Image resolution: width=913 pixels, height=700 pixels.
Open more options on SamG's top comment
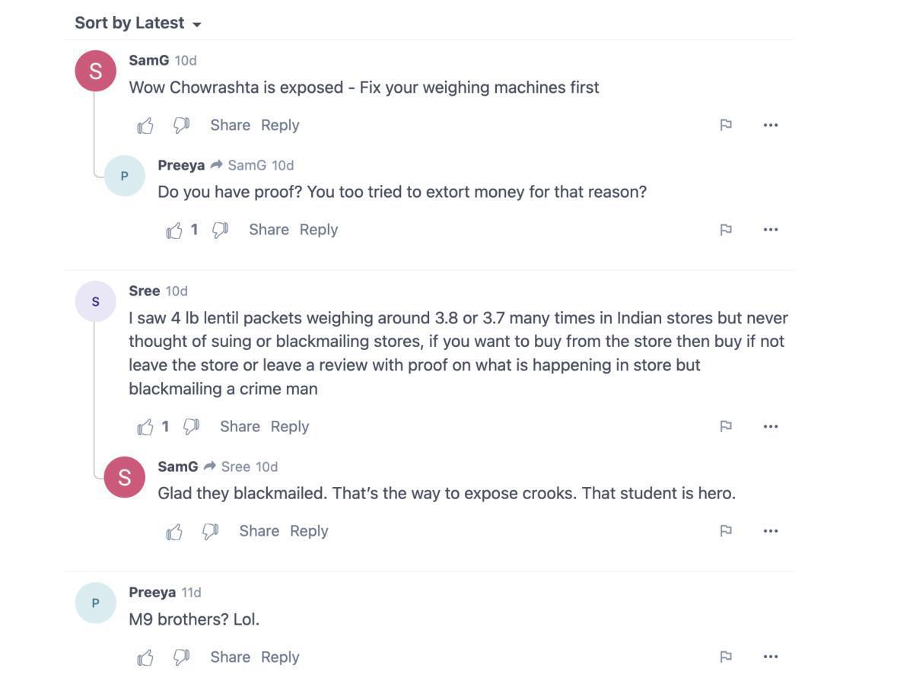pos(770,126)
